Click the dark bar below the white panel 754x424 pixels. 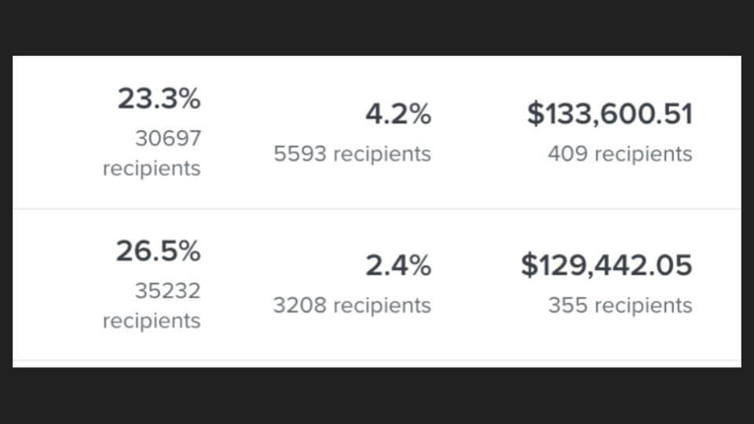(377, 396)
